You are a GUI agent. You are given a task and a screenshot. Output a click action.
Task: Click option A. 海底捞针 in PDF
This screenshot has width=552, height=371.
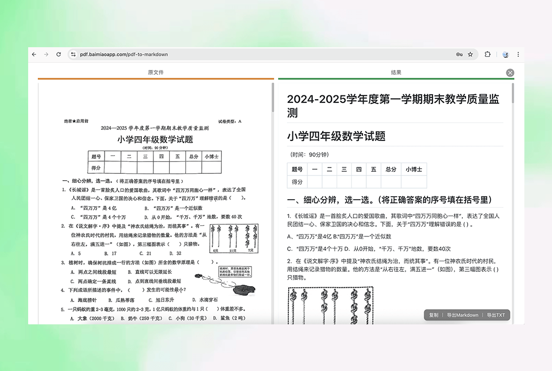click(83, 300)
